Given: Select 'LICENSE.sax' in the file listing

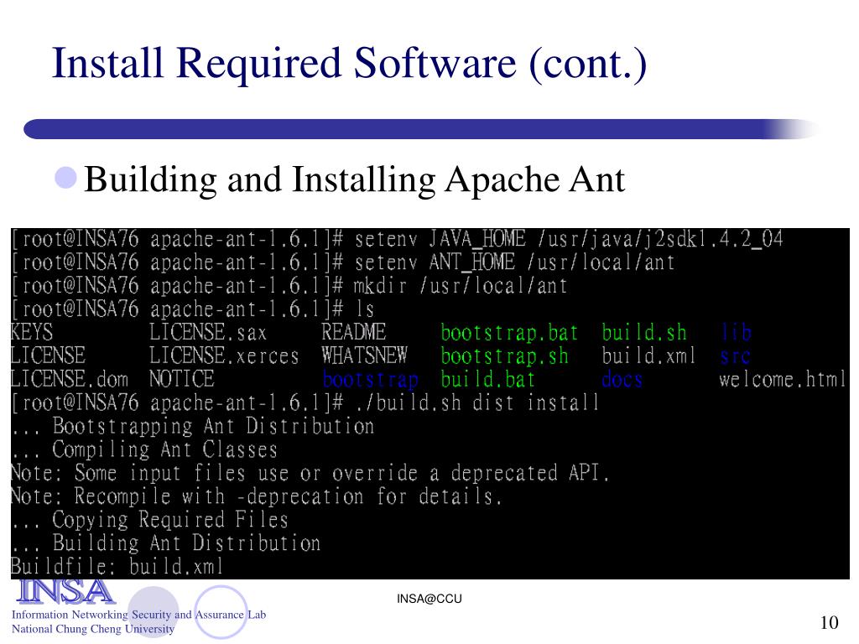Looking at the screenshot, I should pos(208,332).
